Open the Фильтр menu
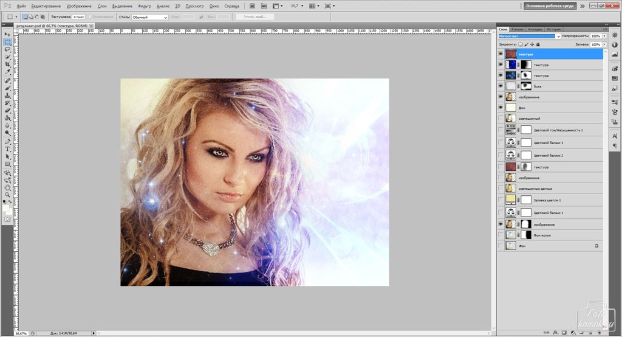 pos(145,6)
